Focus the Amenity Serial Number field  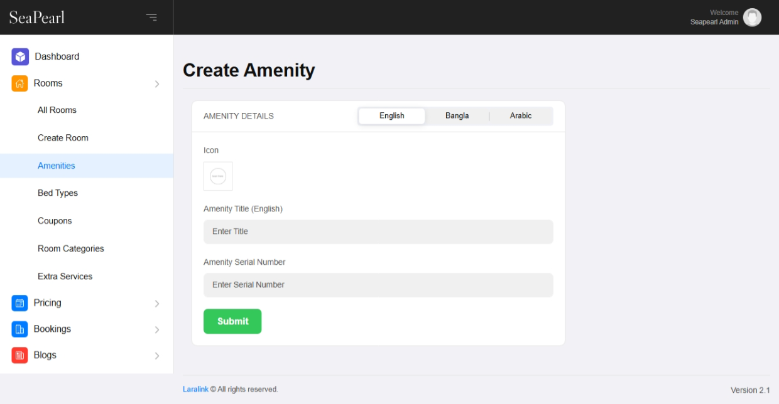pyautogui.click(x=378, y=285)
